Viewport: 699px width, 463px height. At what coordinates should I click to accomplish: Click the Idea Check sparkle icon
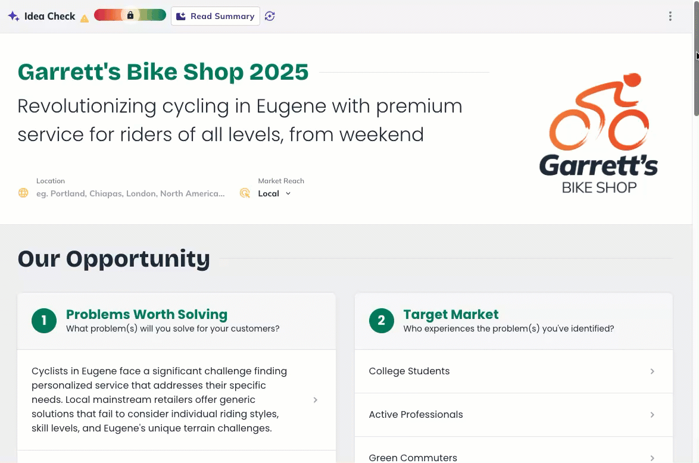tap(13, 16)
